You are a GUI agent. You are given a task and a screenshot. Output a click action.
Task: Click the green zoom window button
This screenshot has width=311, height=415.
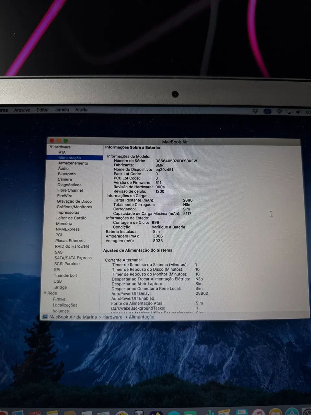click(x=66, y=141)
